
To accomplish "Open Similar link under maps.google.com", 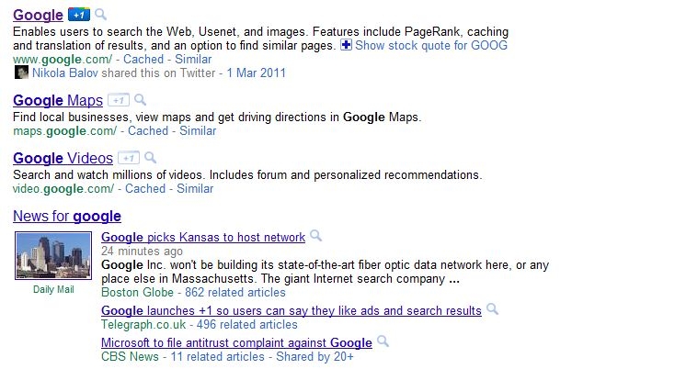I will point(198,131).
